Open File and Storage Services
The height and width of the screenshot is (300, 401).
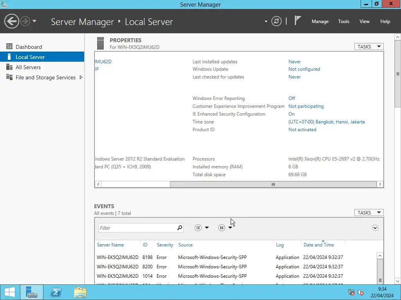[45, 77]
